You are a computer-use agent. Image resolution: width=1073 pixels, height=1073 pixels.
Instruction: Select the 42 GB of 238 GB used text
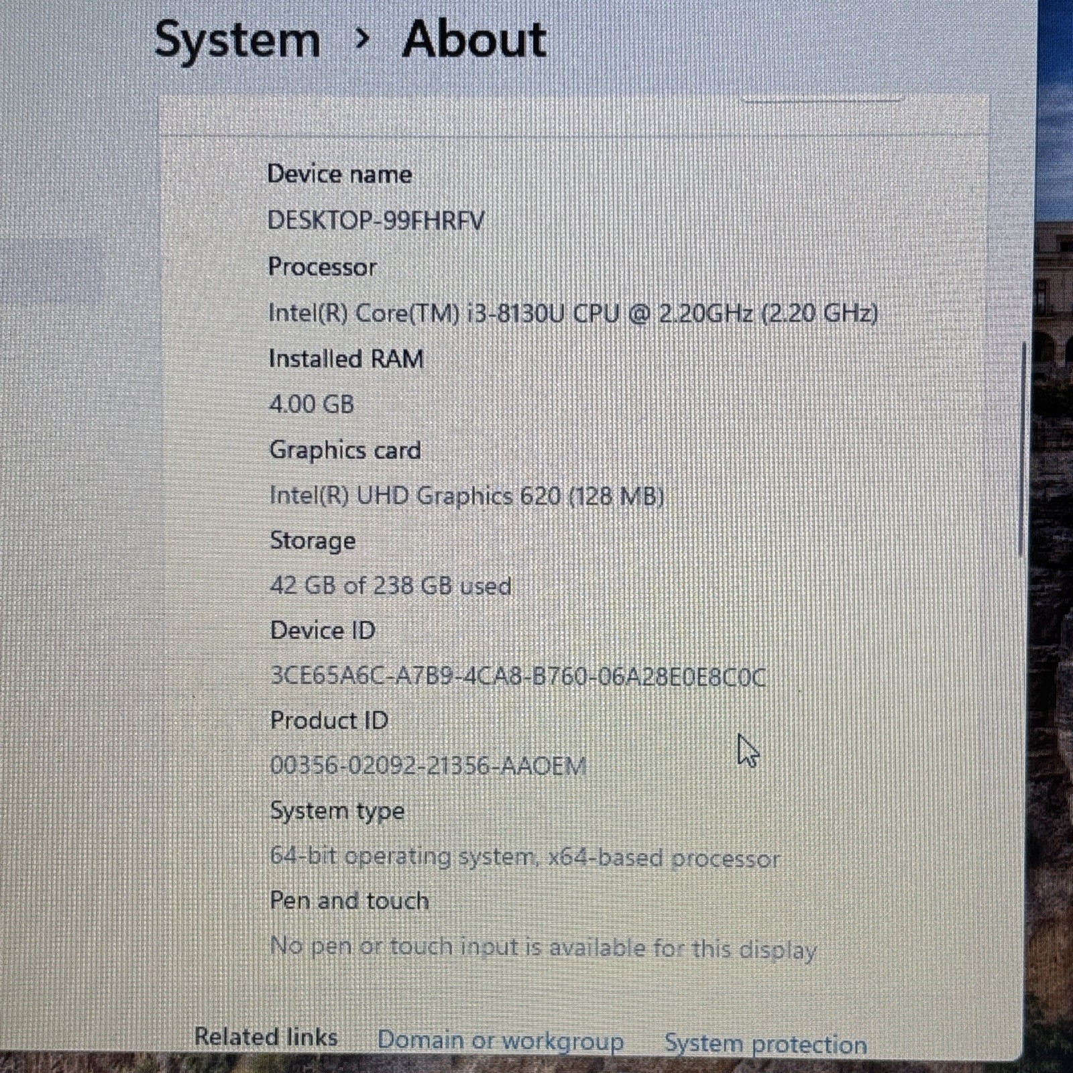pos(390,586)
